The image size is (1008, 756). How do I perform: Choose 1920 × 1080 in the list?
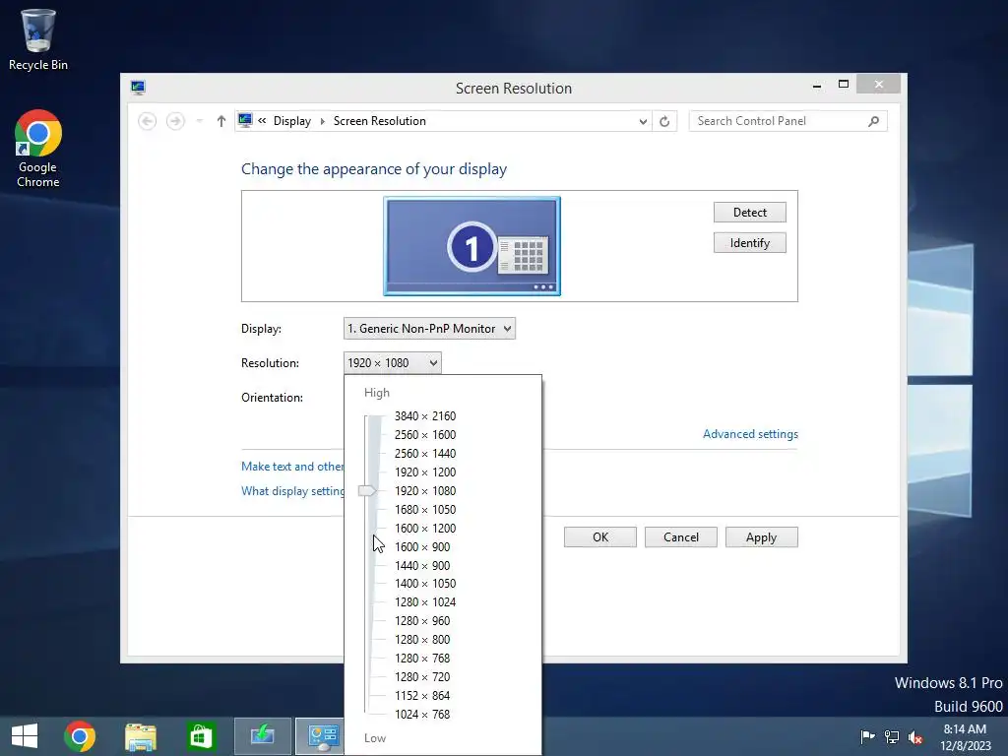tap(425, 491)
